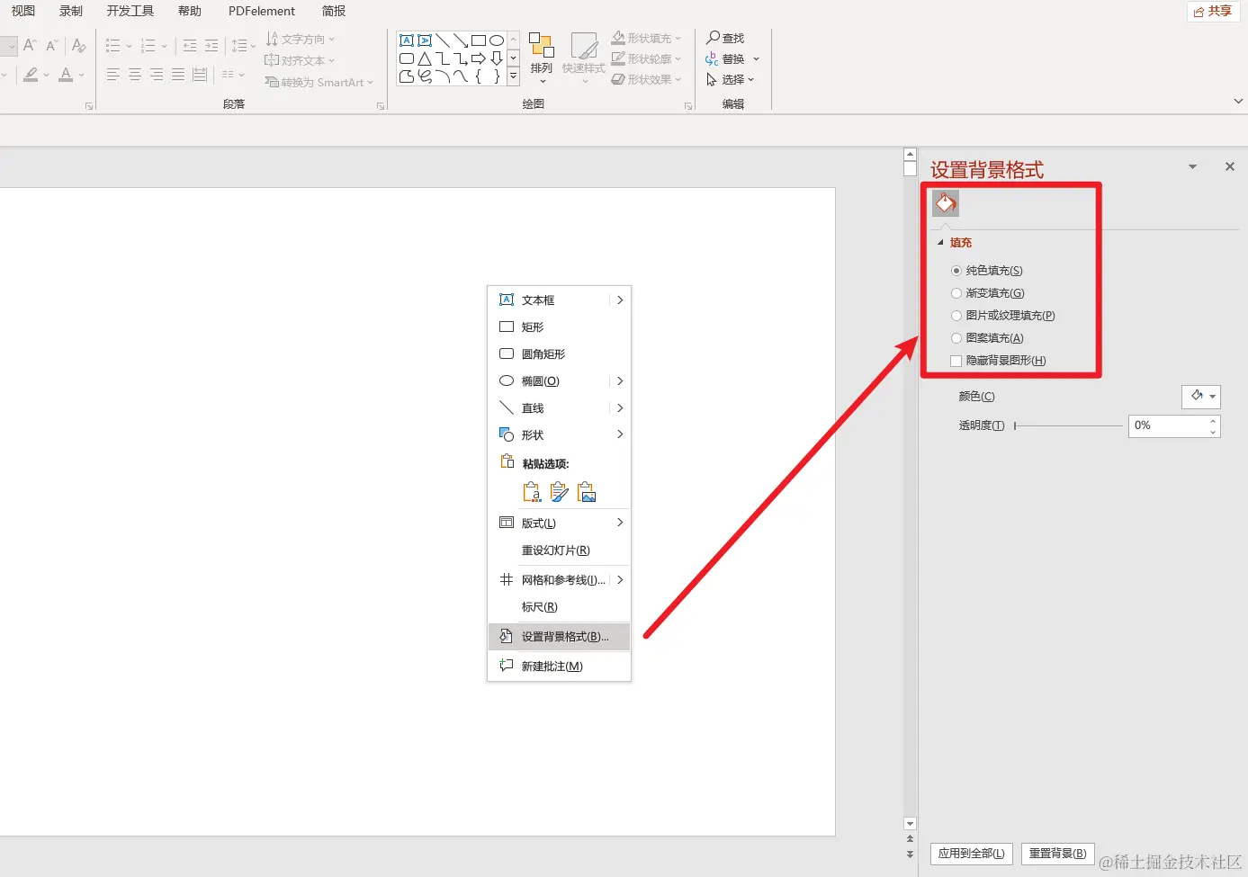The width and height of the screenshot is (1248, 877).
Task: Click the increase font size icon
Action: click(30, 45)
